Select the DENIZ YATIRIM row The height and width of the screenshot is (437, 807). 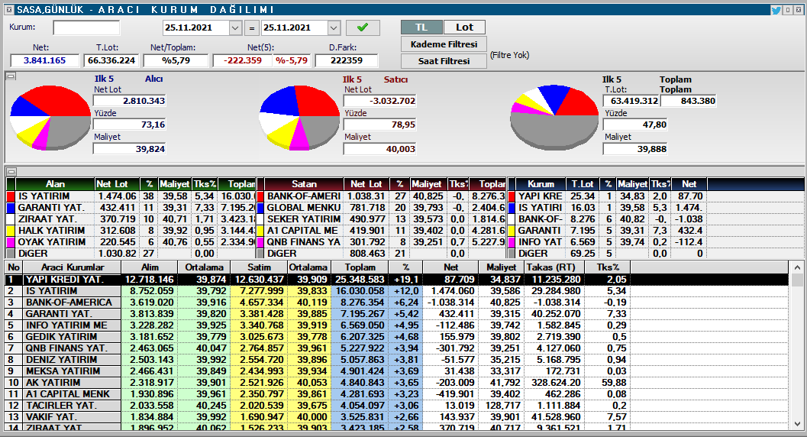[x=396, y=359]
